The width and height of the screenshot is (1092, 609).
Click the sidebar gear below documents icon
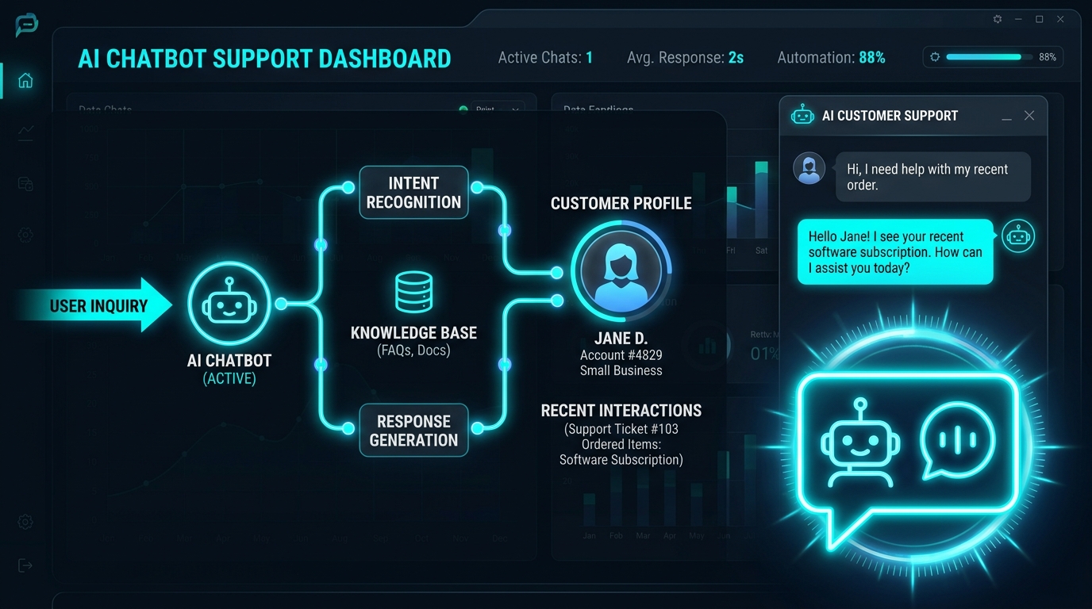point(25,236)
